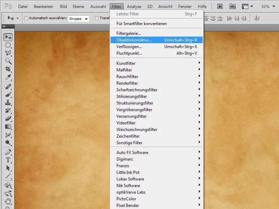Image resolution: width=279 pixels, height=209 pixels.
Task: Open the Bild menu
Action: [x=63, y=7]
